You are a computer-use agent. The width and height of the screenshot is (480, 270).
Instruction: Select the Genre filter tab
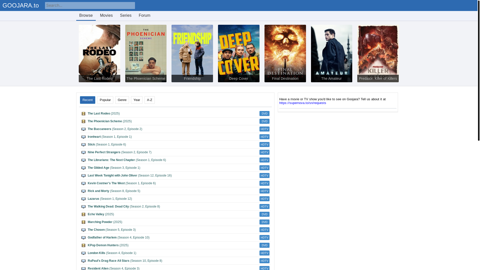click(122, 100)
